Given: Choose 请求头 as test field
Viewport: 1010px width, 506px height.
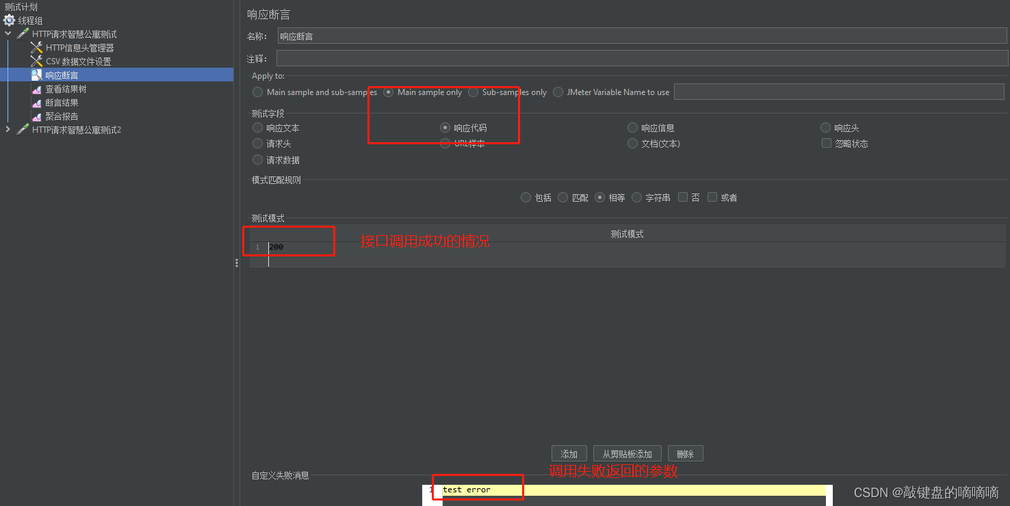Looking at the screenshot, I should point(257,144).
